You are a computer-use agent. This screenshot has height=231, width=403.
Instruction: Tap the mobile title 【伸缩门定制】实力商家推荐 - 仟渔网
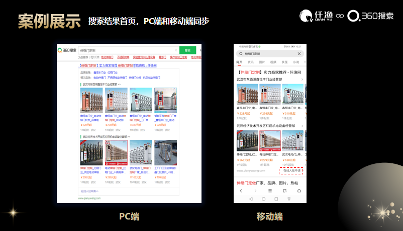click(x=269, y=72)
